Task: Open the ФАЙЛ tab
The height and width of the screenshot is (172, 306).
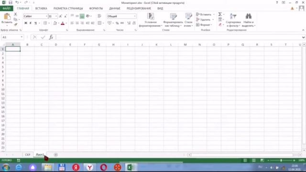Action: [x=6, y=9]
